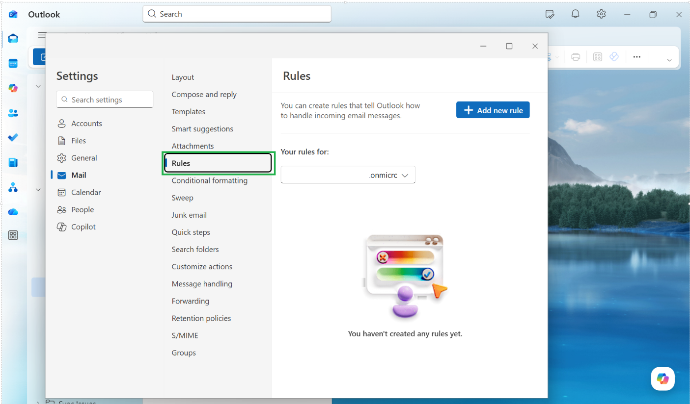The image size is (690, 404).
Task: Open Customize actions settings
Action: [x=202, y=266]
